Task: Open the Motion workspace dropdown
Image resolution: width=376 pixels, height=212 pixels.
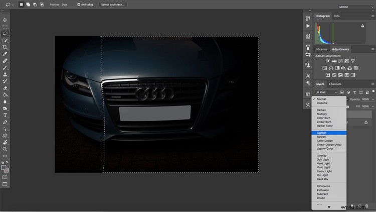Action: point(356,7)
